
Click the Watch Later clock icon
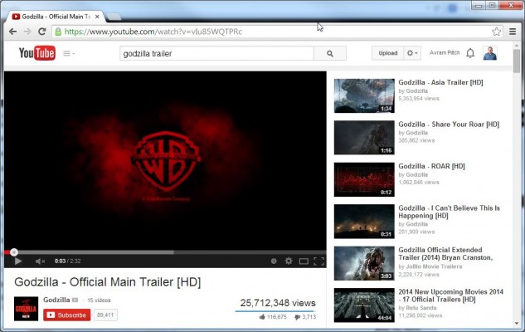coord(274,261)
